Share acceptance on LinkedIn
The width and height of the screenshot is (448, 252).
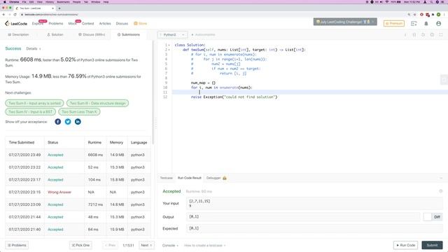[x=78, y=122]
